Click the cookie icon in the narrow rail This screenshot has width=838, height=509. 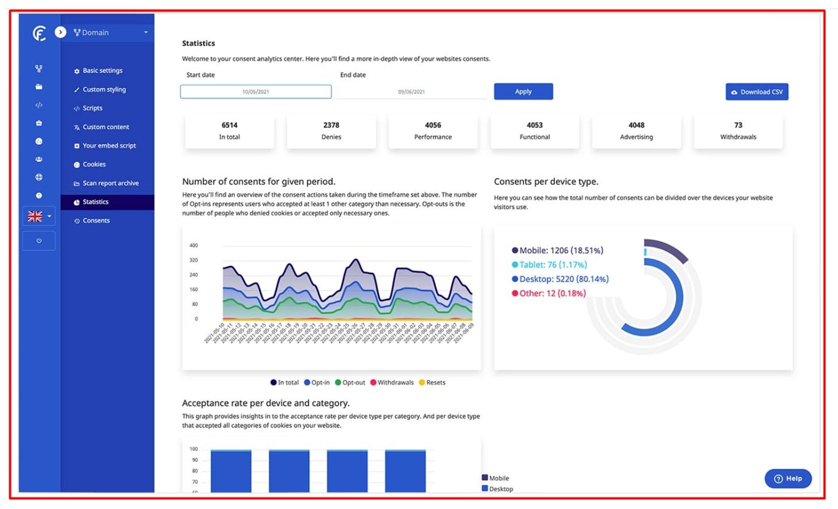[38, 141]
